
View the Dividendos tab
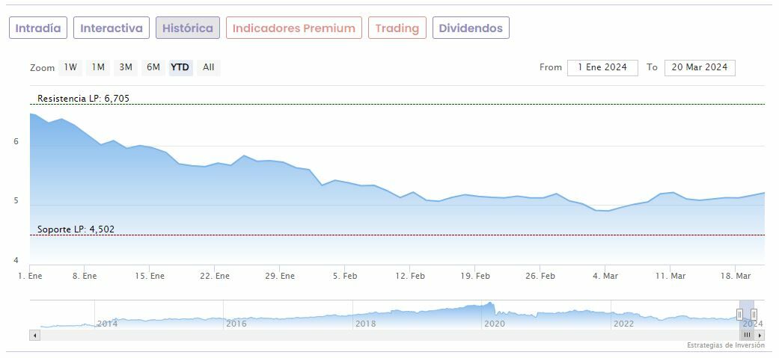pos(471,28)
